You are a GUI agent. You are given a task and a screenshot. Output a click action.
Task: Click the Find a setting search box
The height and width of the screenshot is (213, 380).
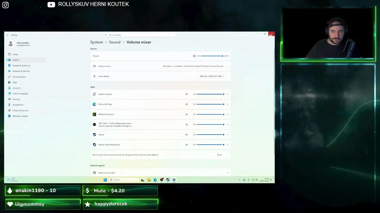pyautogui.click(x=140, y=35)
